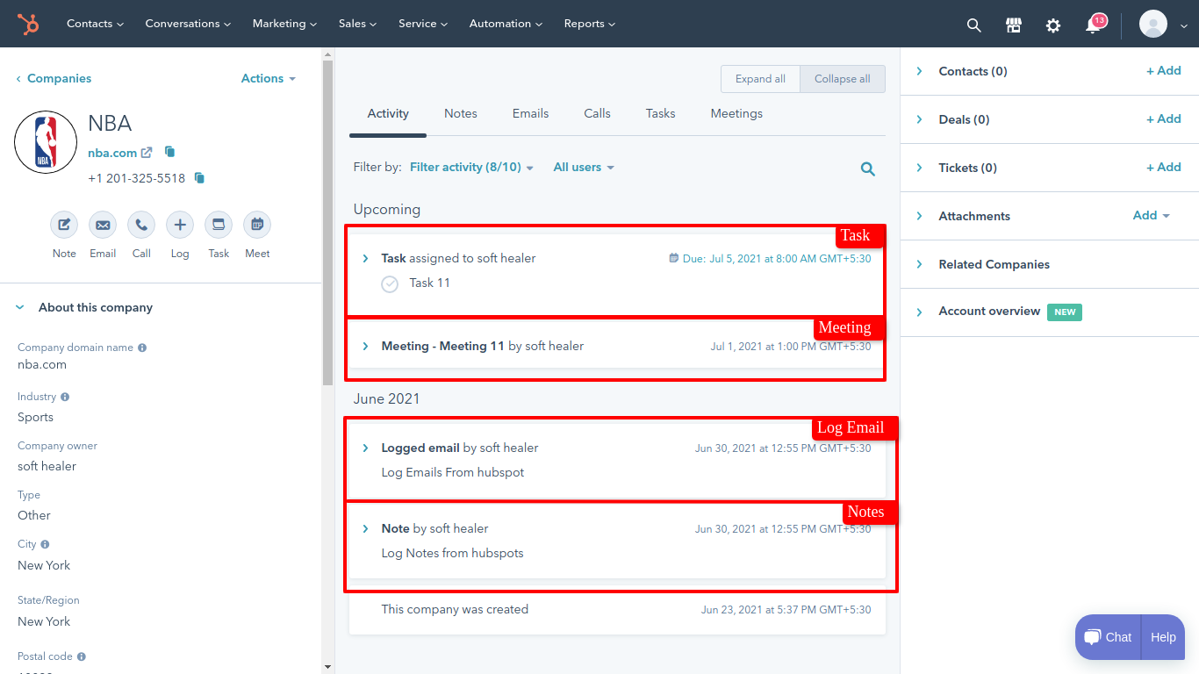Click info icon next to City
Viewport: 1199px width, 674px height.
[x=45, y=544]
